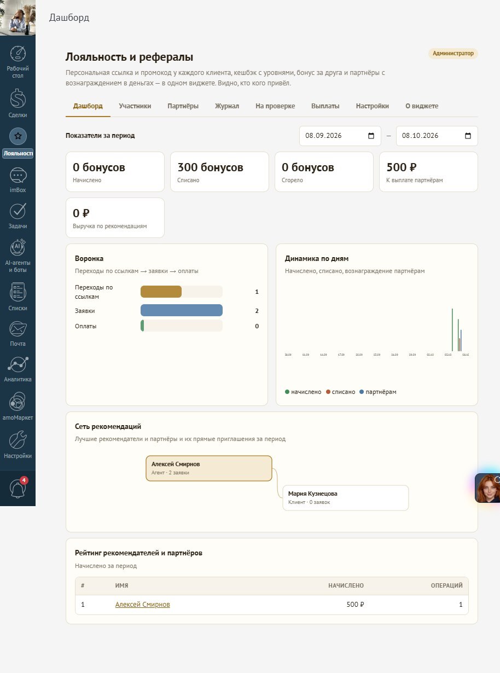Click the Переходы по ссылкам funnel bar
500x673 pixels.
182,292
